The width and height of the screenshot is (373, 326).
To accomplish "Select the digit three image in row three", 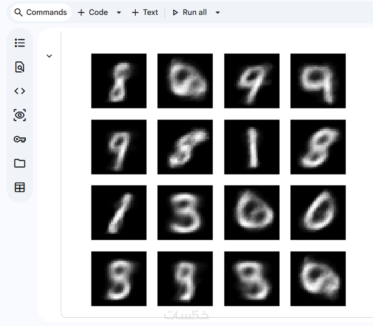I will point(185,213).
